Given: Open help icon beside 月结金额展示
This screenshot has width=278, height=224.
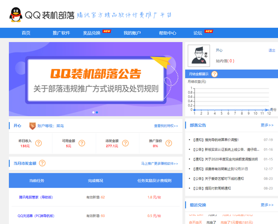Looking at the screenshot, I should pos(215,74).
